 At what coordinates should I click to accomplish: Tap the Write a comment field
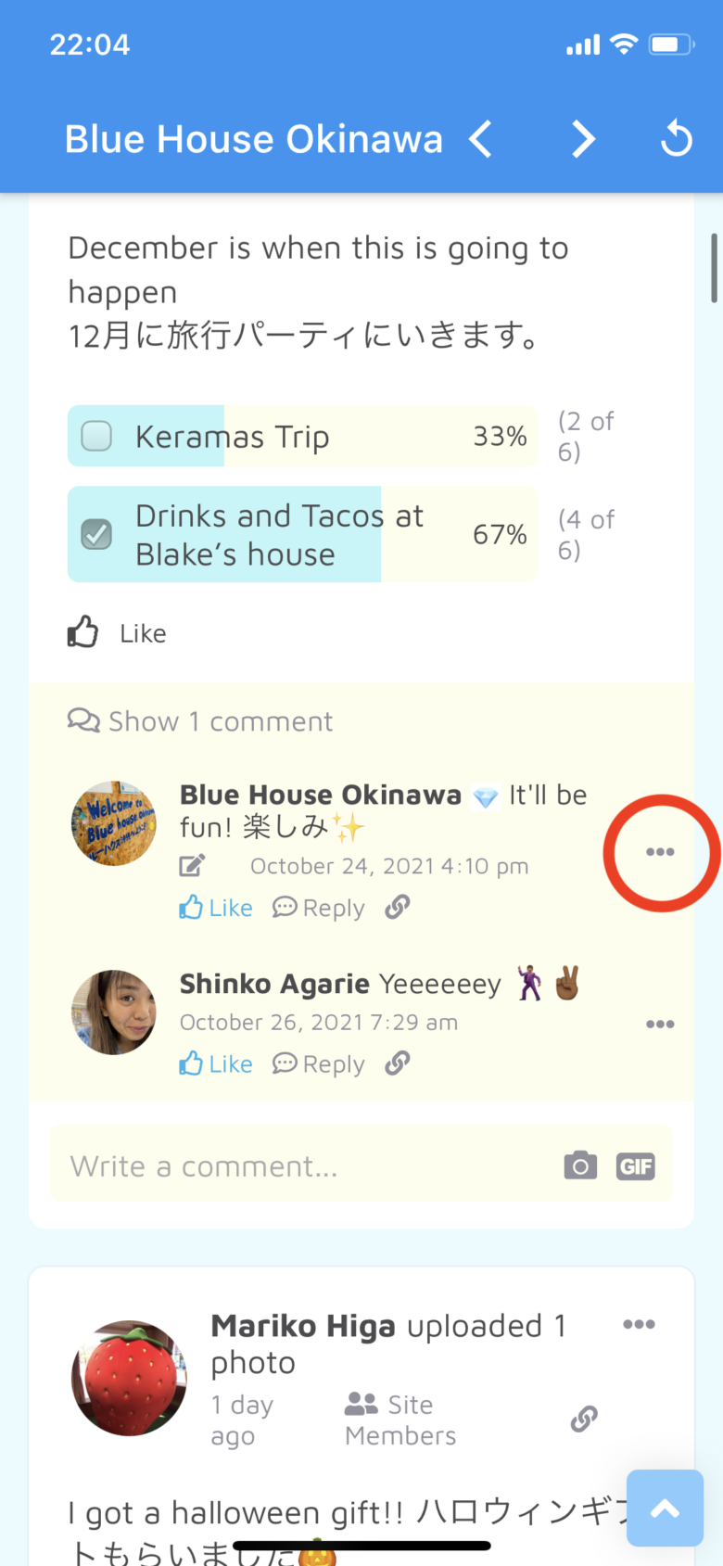tap(306, 1165)
